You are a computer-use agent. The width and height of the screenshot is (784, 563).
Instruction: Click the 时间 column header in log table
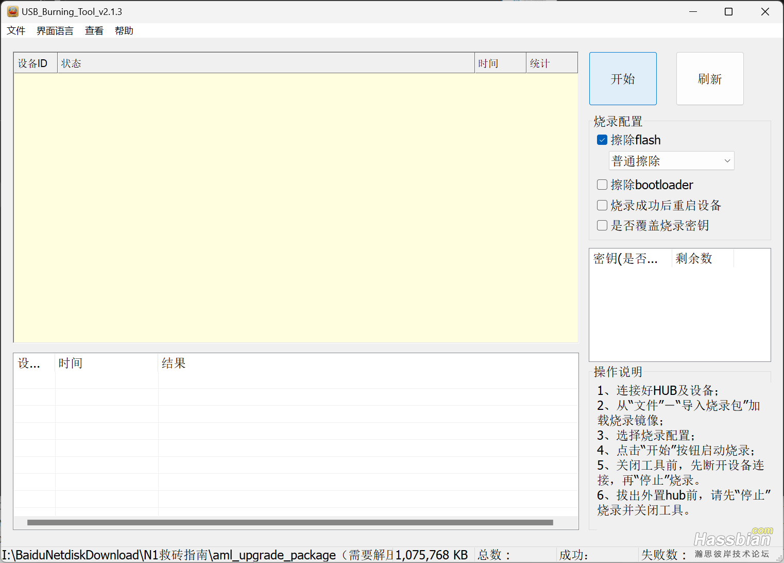click(x=107, y=363)
